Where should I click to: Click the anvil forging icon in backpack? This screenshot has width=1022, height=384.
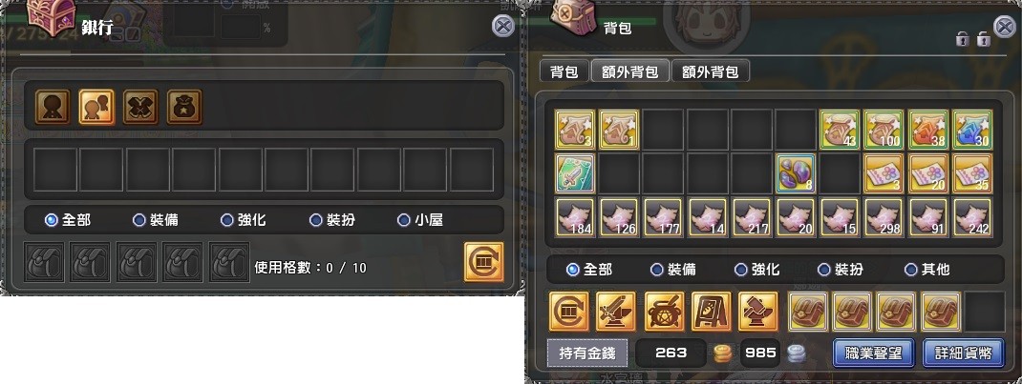[x=615, y=312]
